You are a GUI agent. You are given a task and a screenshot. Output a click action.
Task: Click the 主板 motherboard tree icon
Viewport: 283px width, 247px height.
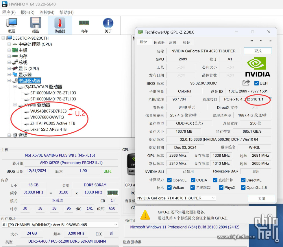tap(15, 50)
